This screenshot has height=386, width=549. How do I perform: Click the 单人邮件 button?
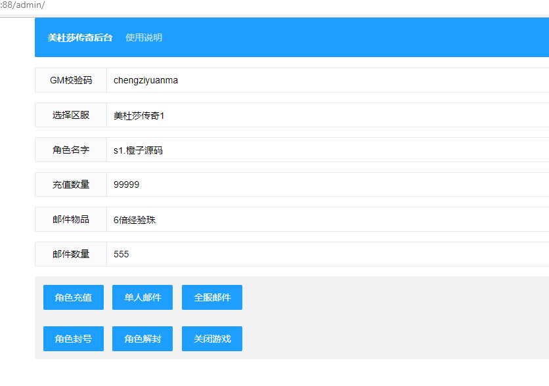tap(143, 297)
